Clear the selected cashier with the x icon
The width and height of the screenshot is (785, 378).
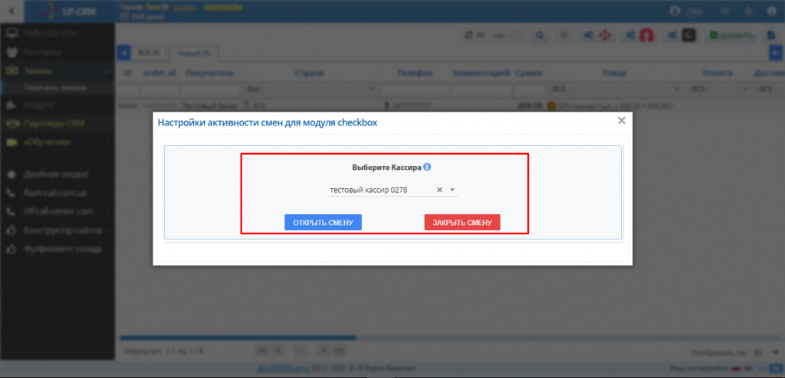439,190
